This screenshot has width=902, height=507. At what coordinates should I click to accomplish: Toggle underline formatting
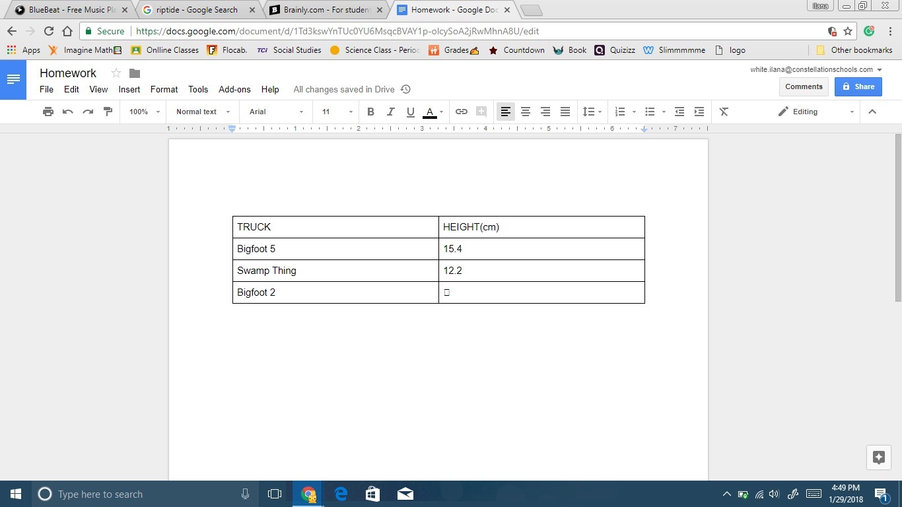point(410,112)
